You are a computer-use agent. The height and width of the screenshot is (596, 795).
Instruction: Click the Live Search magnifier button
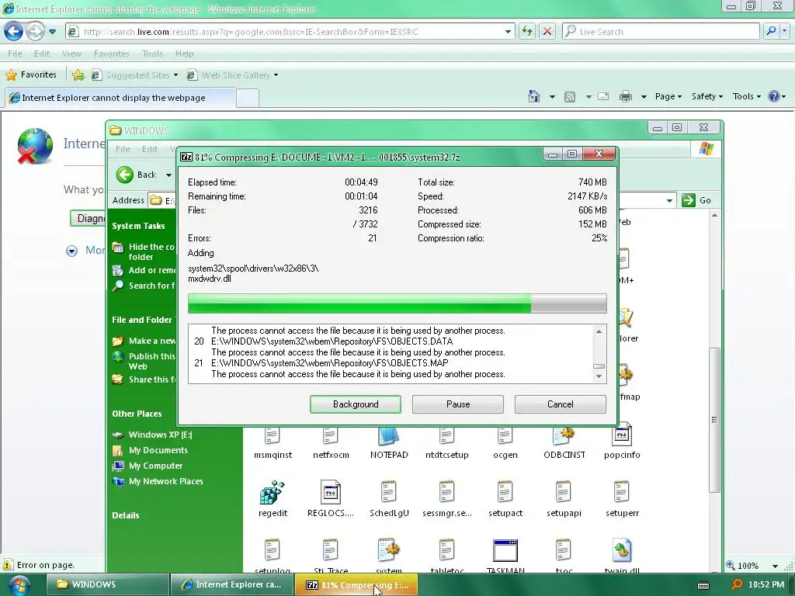(x=771, y=31)
